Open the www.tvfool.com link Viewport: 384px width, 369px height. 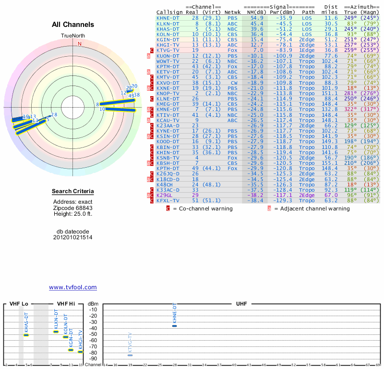pyautogui.click(x=73, y=287)
